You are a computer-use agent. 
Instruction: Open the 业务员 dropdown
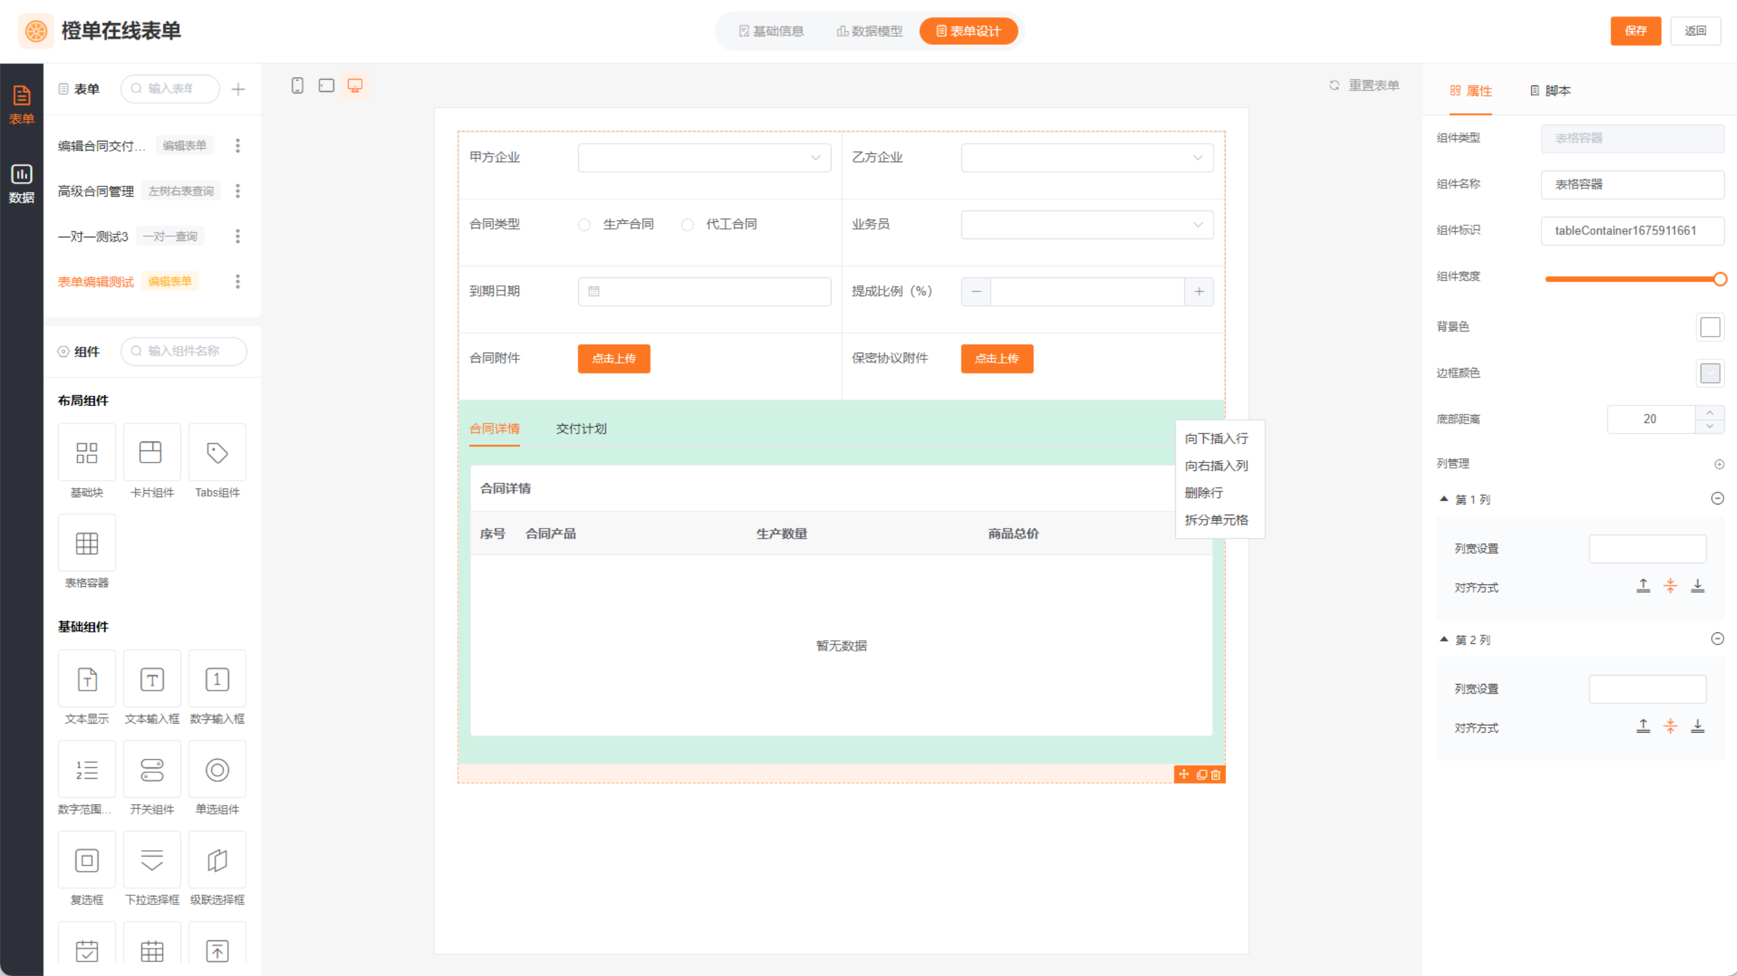(x=1087, y=225)
